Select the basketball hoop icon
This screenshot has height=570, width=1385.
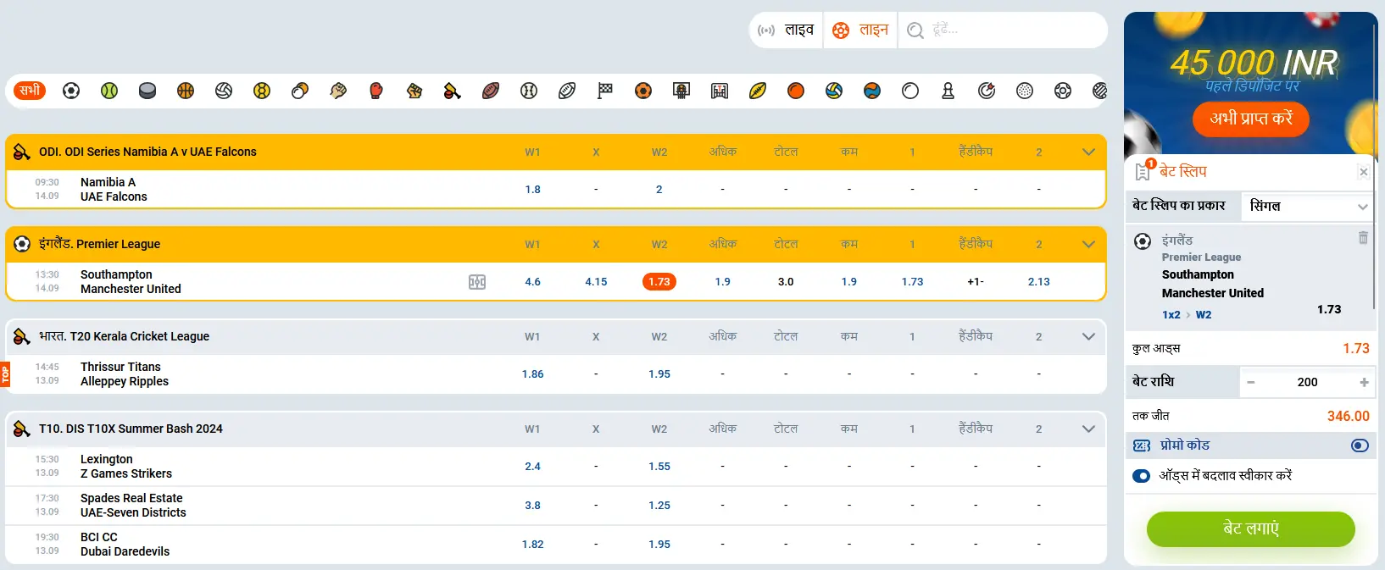(x=681, y=91)
